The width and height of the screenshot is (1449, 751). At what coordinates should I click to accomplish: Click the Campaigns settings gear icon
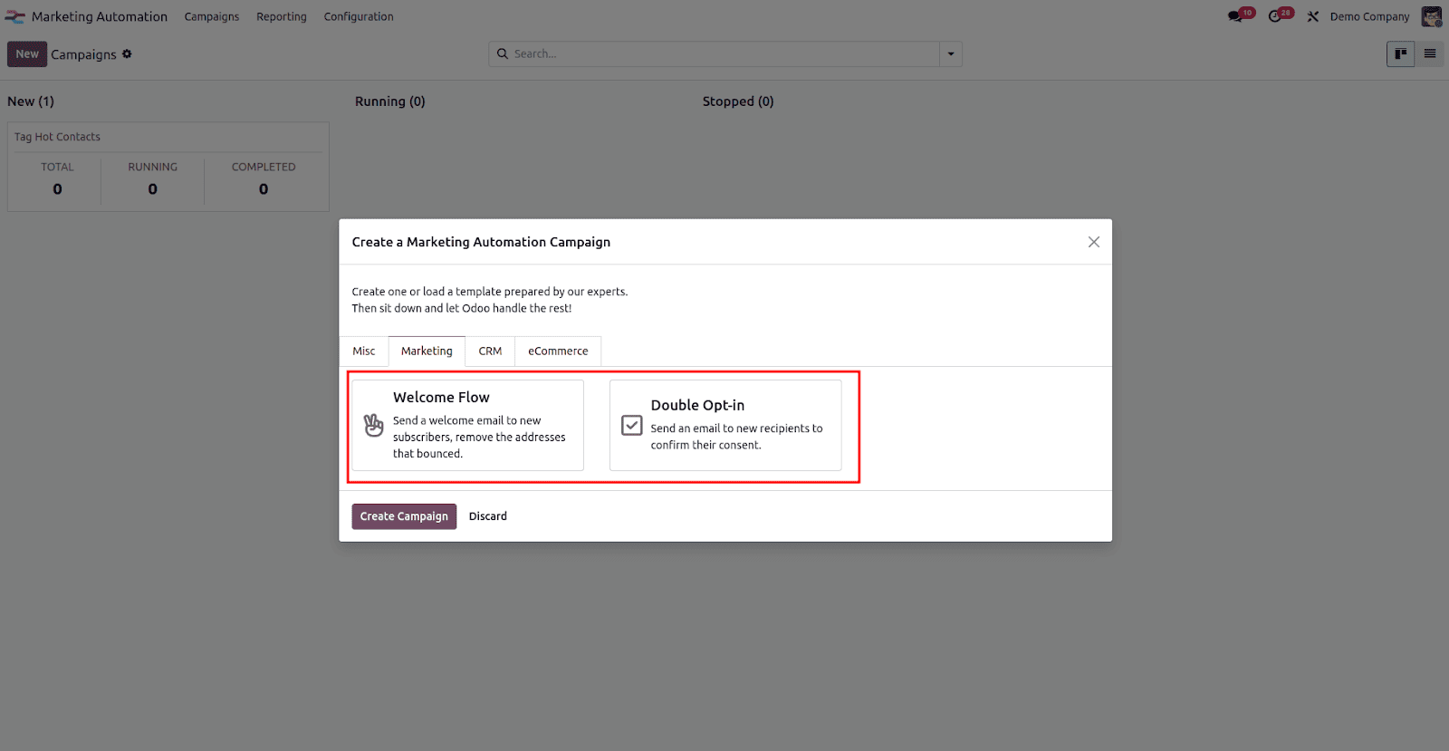click(x=127, y=54)
